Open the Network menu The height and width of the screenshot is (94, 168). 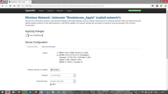click(x=60, y=11)
